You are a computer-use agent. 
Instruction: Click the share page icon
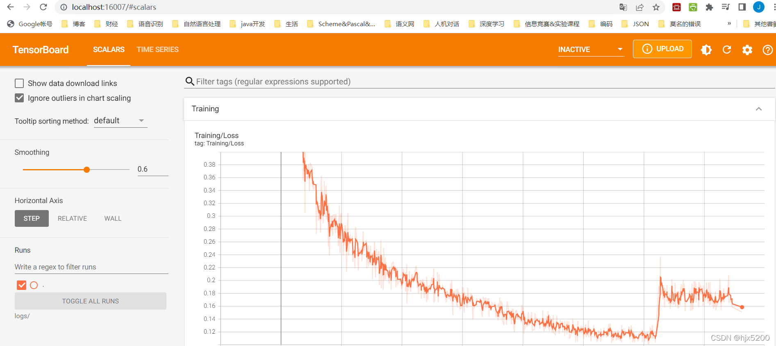(x=639, y=7)
